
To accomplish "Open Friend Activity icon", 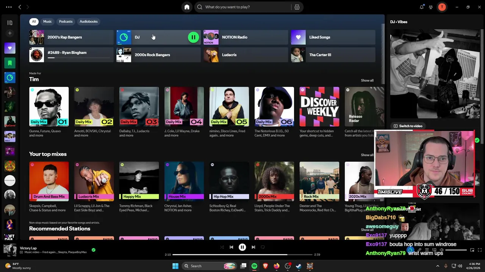I will [x=431, y=7].
